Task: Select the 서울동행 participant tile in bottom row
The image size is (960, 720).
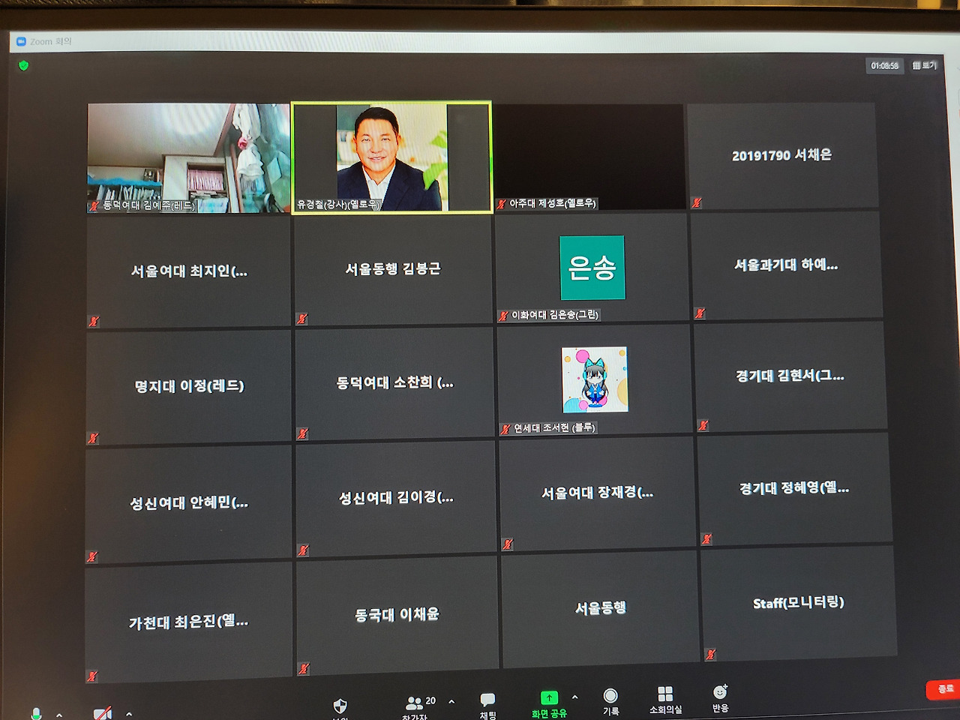Action: [600, 608]
